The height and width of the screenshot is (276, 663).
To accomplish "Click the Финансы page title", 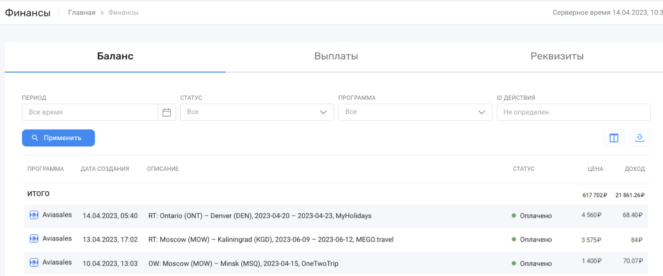I will [28, 13].
